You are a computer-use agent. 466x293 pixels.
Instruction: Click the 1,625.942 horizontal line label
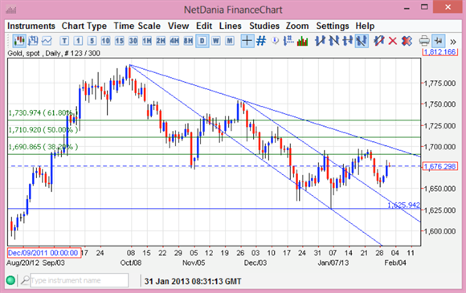(x=403, y=205)
